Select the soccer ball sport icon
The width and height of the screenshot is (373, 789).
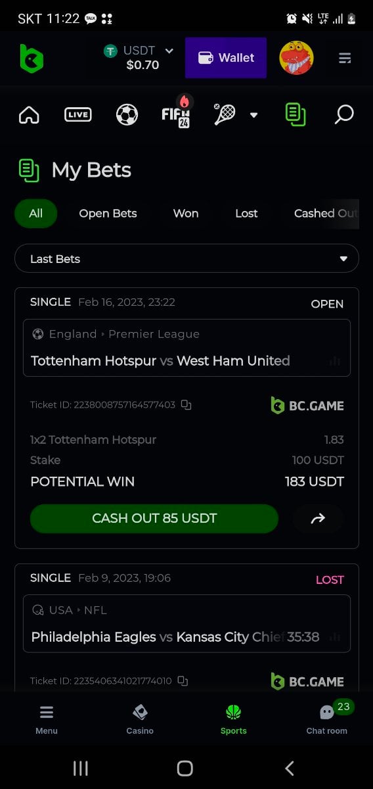(127, 114)
